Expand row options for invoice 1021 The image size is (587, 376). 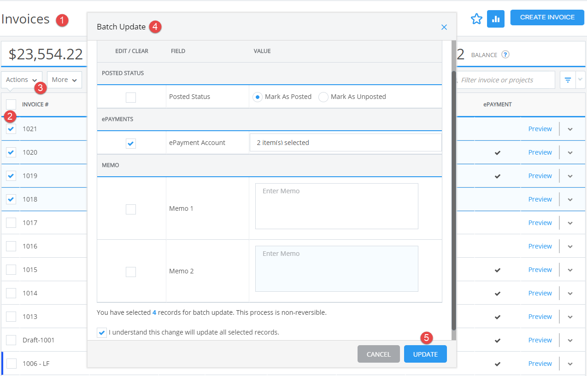pyautogui.click(x=570, y=129)
